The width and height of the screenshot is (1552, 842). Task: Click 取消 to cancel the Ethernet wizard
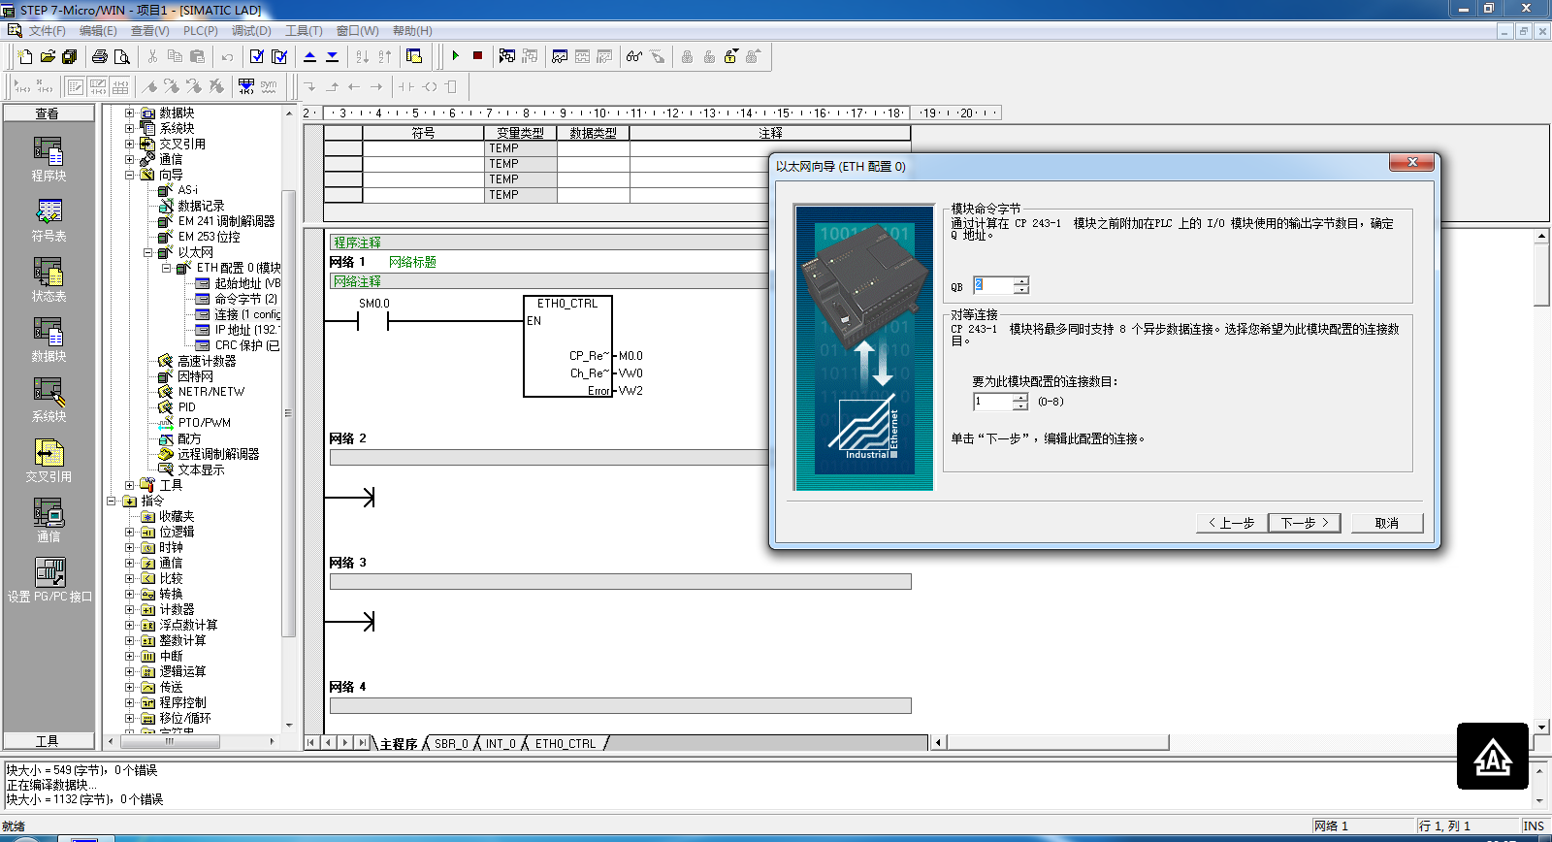click(x=1386, y=523)
